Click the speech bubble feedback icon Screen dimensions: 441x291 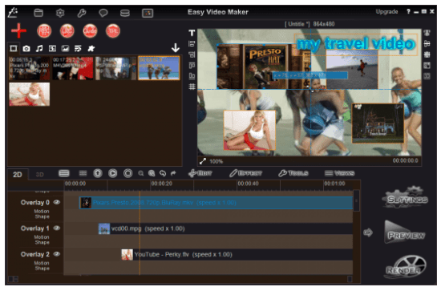tap(103, 13)
